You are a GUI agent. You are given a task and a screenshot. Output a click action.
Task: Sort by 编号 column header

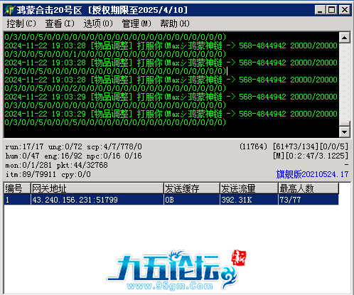pyautogui.click(x=17, y=188)
